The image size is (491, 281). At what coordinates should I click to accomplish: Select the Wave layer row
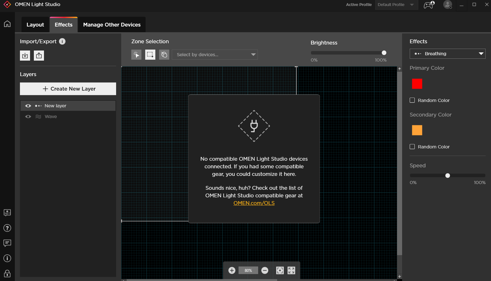tap(68, 117)
